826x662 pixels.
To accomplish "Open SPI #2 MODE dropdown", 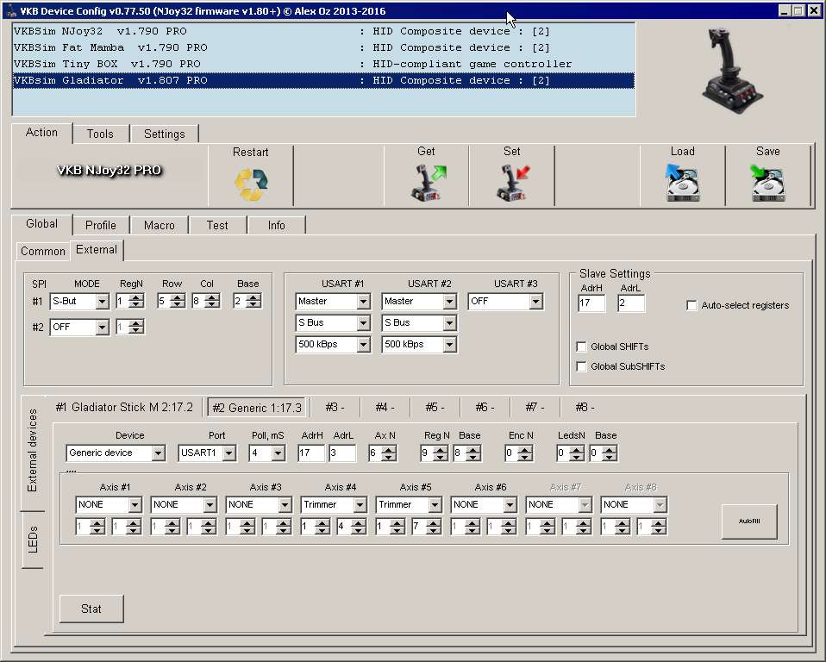I will tap(103, 327).
